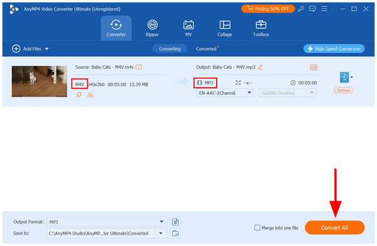
Task: Open the cut scissors tool
Action: (x=90, y=95)
